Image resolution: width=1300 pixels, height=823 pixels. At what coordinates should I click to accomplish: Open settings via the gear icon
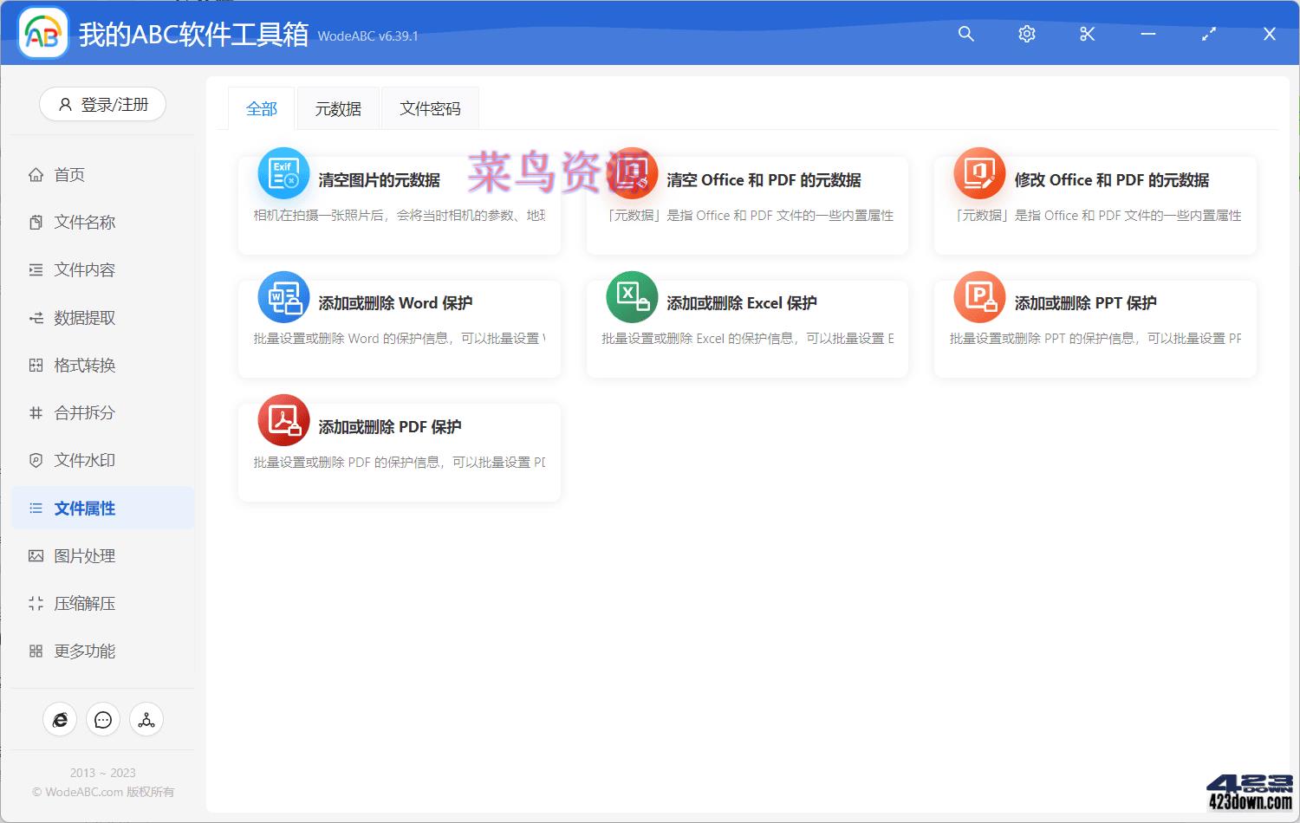[x=1026, y=35]
